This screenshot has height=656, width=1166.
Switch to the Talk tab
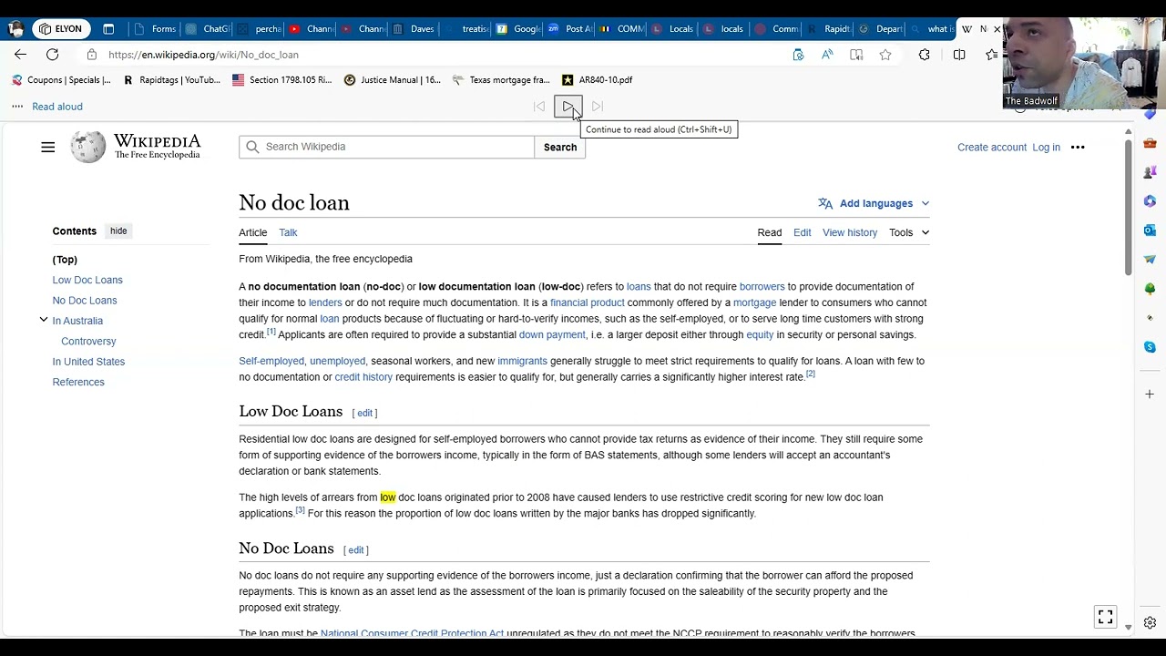tap(288, 232)
